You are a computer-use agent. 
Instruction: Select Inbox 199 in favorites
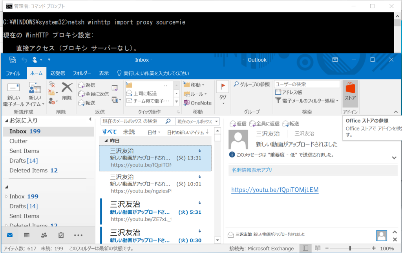pyautogui.click(x=48, y=131)
